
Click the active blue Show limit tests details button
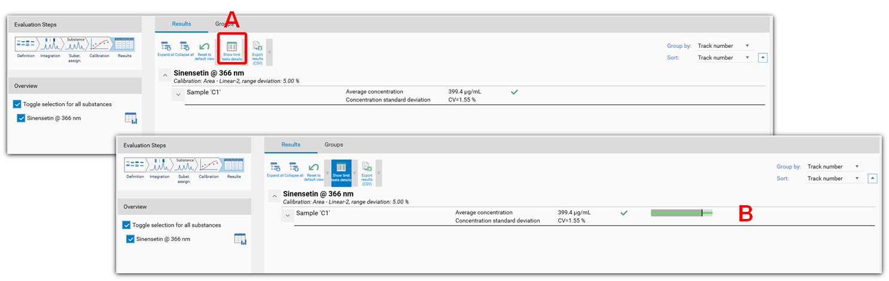point(341,169)
